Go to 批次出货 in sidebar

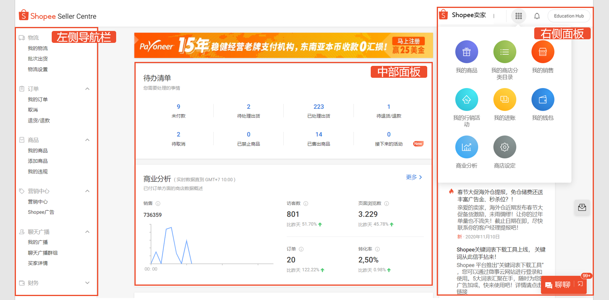tap(38, 59)
